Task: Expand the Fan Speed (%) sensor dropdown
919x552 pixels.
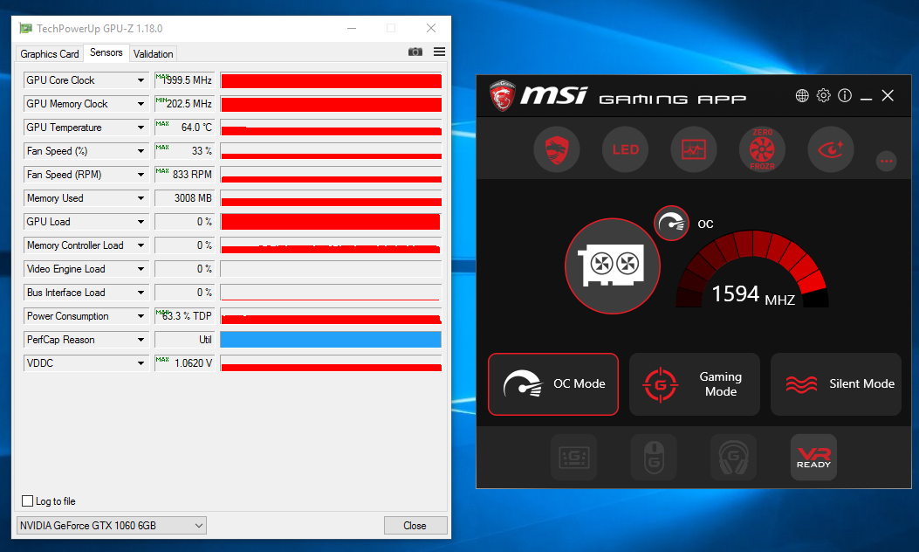Action: click(141, 151)
